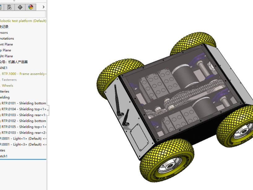Select RTP.0105 Shielding top part

pos(24,127)
